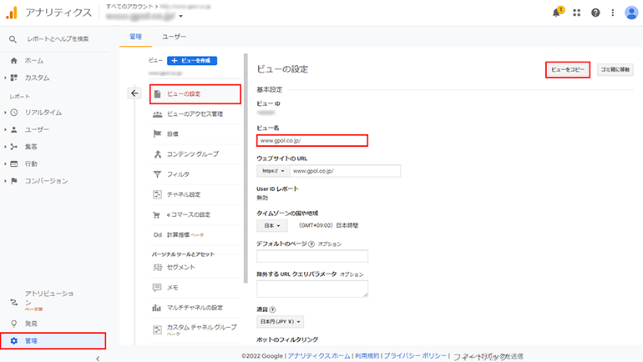The image size is (643, 362).
Task: Switch to the User tab
Action: 174,37
